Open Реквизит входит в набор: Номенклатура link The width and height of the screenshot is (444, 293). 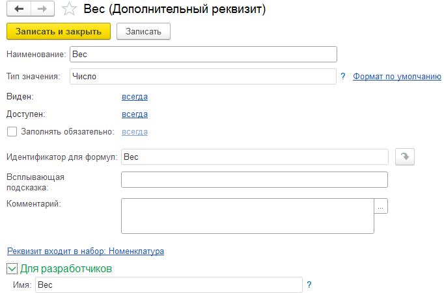(x=85, y=250)
